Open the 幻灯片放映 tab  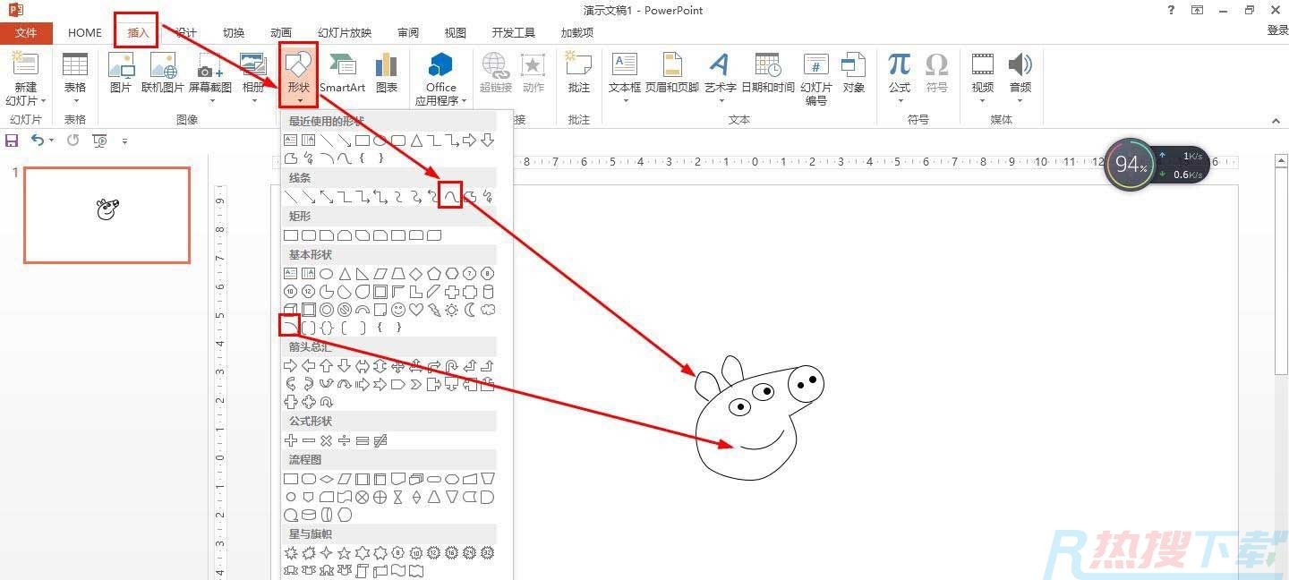(x=344, y=32)
